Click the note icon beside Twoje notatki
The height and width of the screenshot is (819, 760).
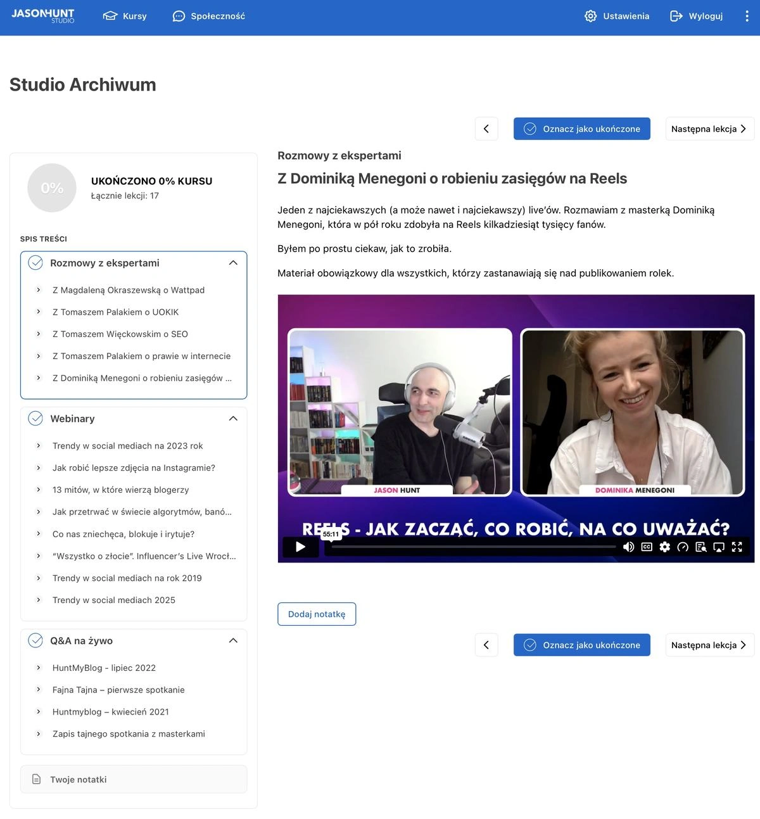36,779
